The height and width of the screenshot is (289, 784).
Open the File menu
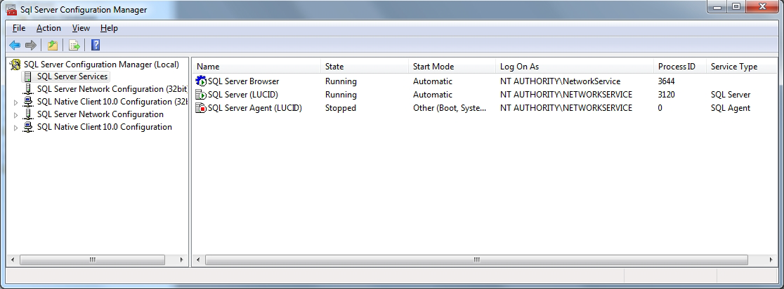(x=19, y=28)
